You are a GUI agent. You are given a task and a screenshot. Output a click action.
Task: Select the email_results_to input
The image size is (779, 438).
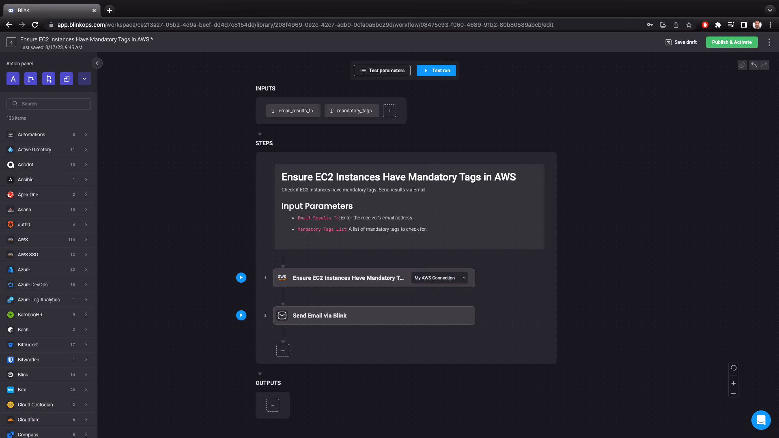(x=293, y=111)
